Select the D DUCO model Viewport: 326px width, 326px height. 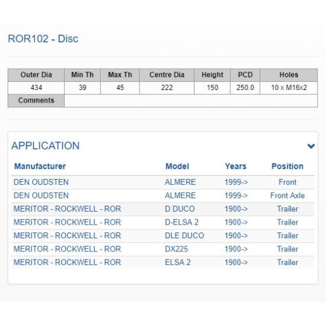coord(180,209)
